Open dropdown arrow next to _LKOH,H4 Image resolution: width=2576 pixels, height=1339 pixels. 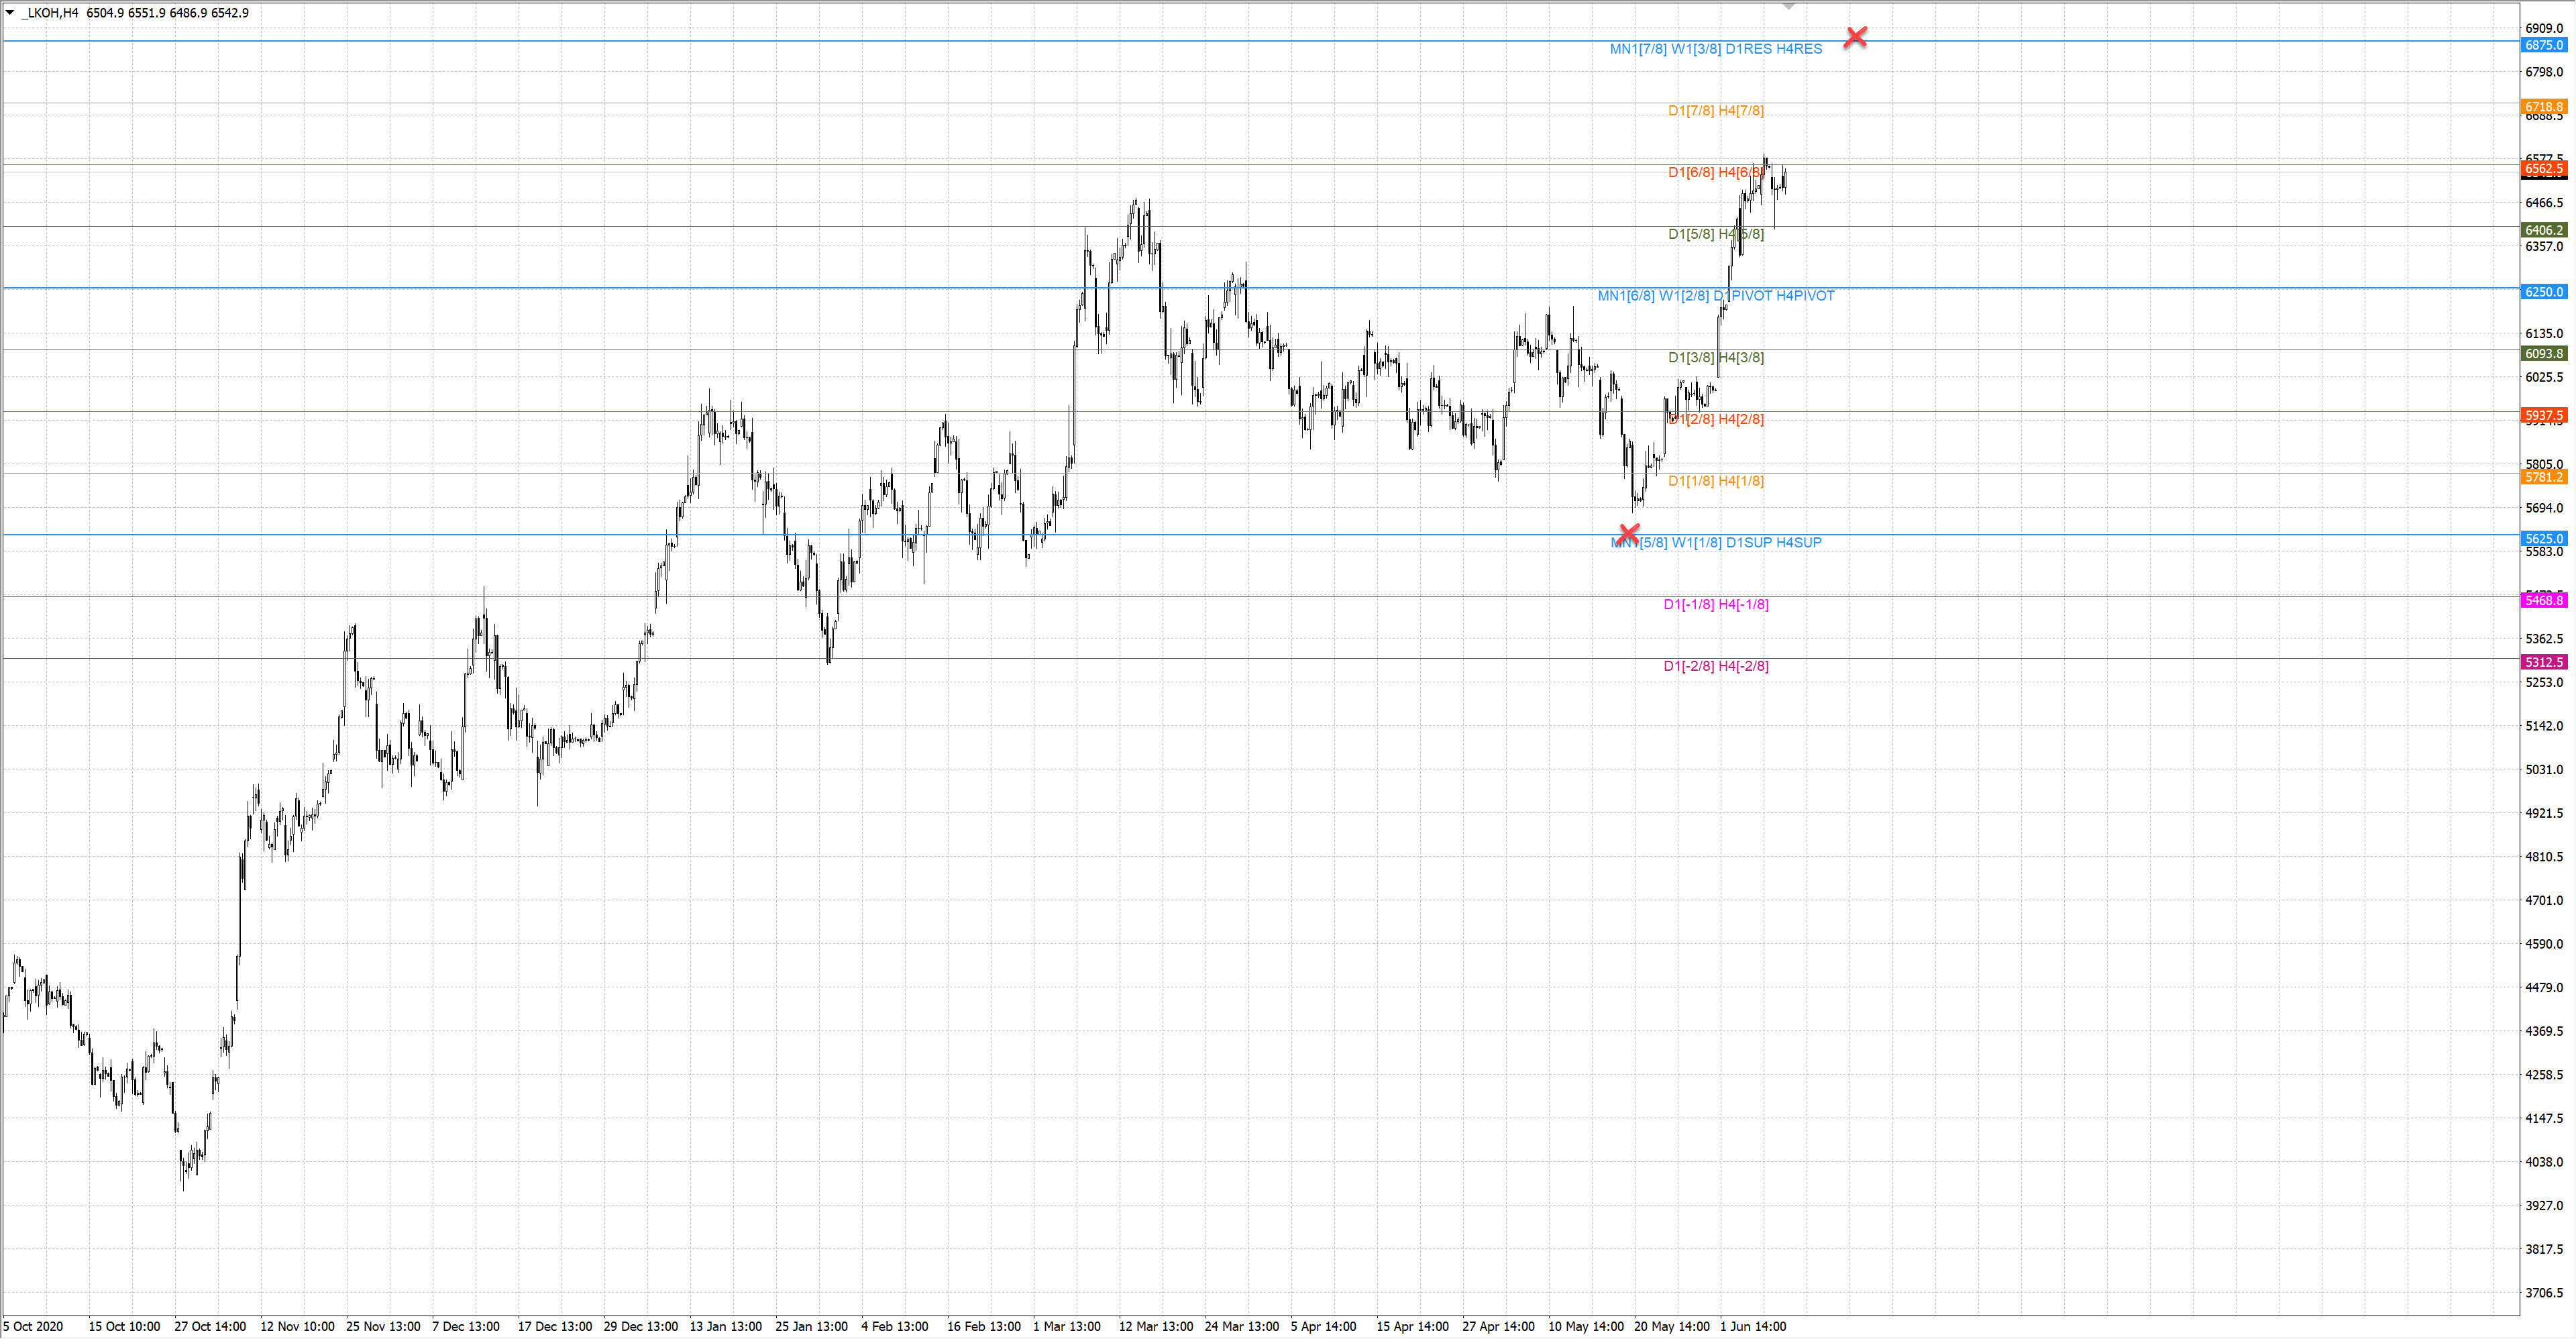[10, 12]
